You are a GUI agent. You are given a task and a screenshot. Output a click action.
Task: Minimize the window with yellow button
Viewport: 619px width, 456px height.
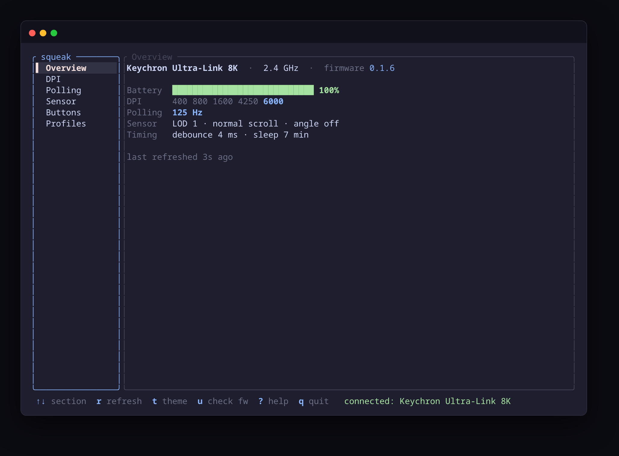point(43,33)
